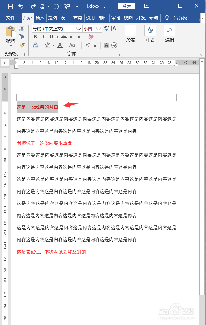This screenshot has width=206, height=325.
Task: Decrease font size with A down
Action: (x=95, y=45)
